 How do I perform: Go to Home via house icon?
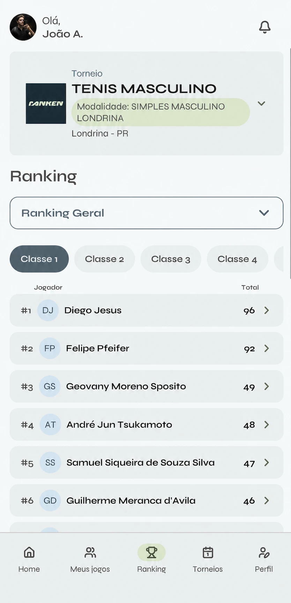tap(29, 552)
